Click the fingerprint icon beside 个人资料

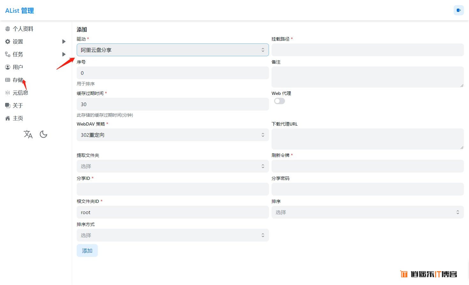pos(8,29)
